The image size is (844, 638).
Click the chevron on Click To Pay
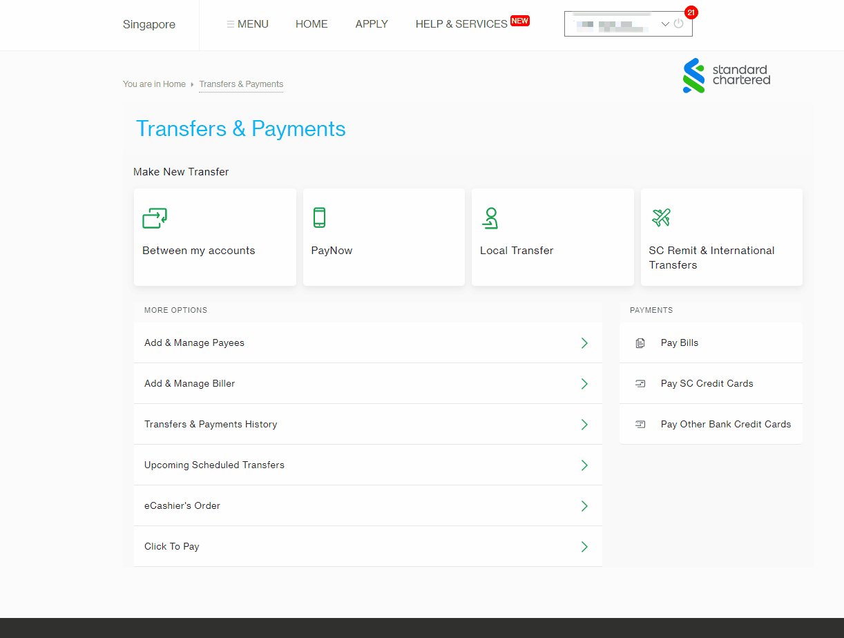click(x=584, y=547)
